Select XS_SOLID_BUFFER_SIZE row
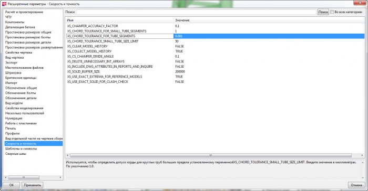This screenshot has width=368, height=191. [x=214, y=71]
